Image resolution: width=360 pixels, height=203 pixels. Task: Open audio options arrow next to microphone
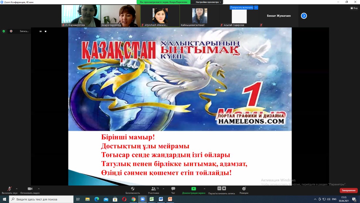[x=17, y=189]
